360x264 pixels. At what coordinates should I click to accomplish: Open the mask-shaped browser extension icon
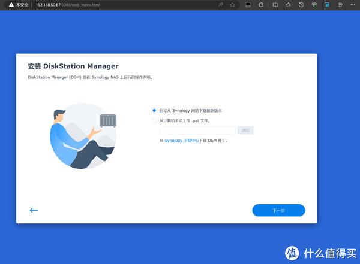pyautogui.click(x=248, y=5)
